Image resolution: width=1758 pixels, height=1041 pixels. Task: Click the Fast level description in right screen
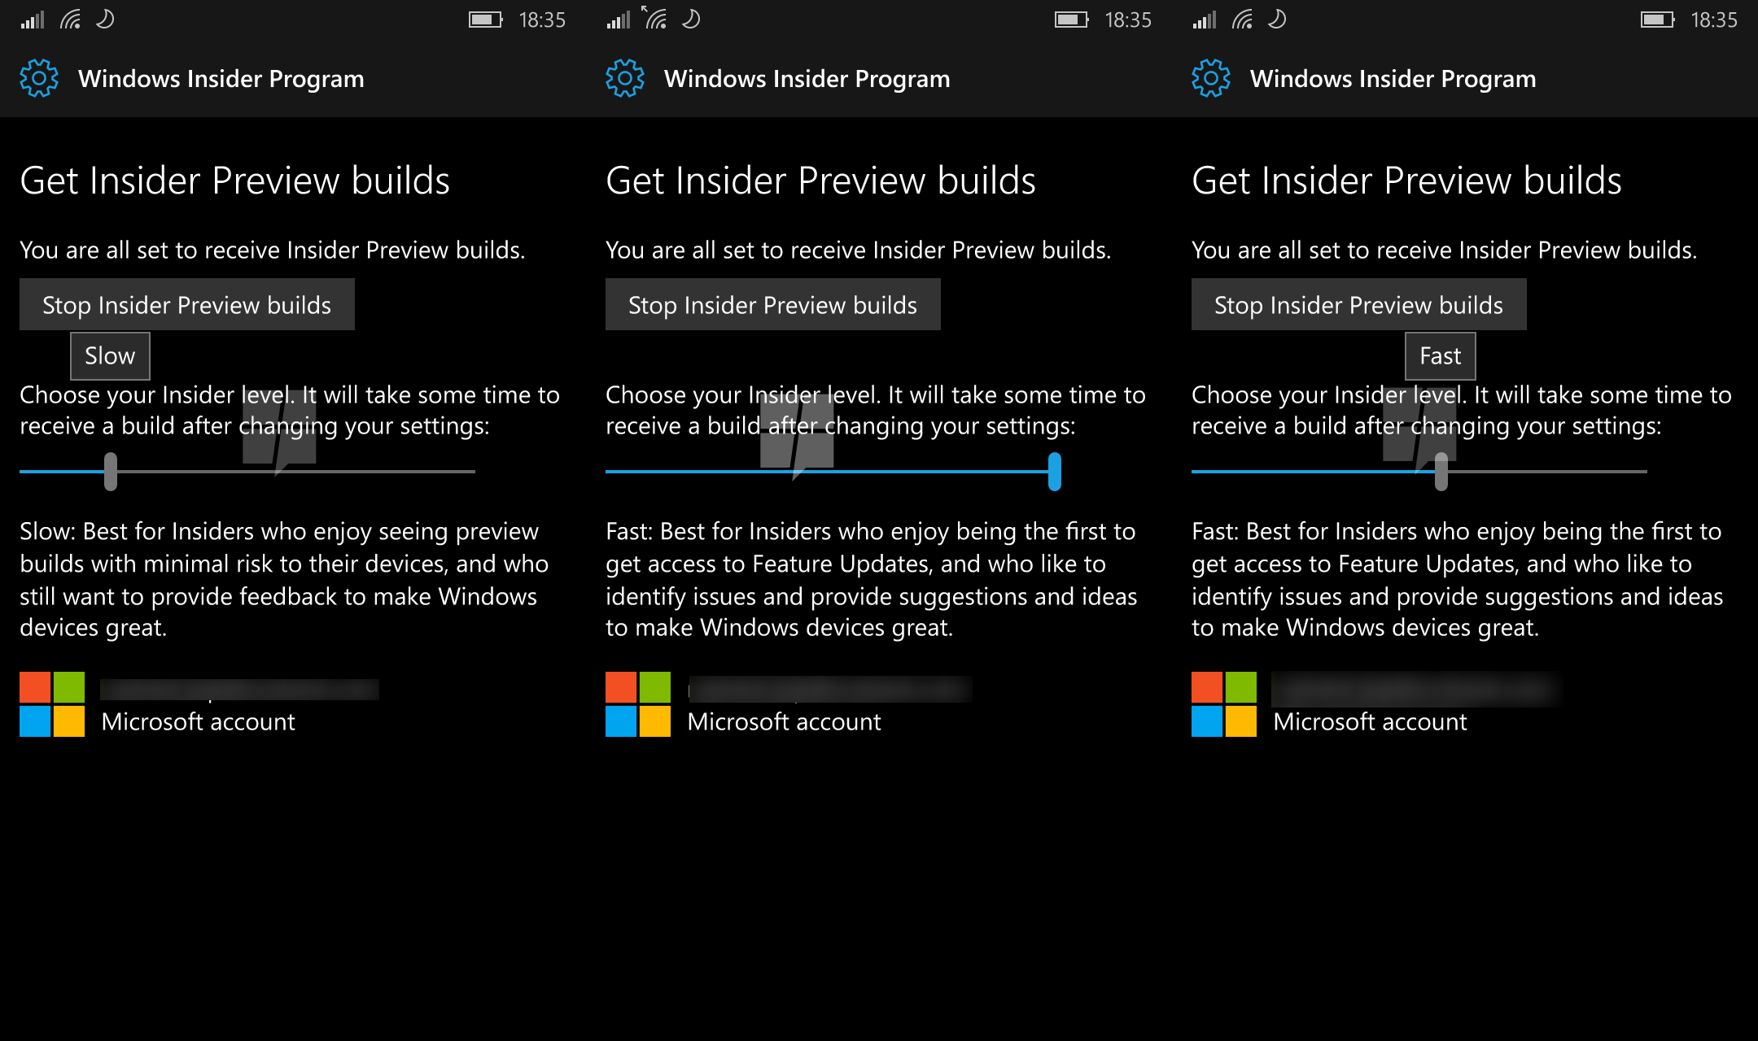click(1458, 580)
